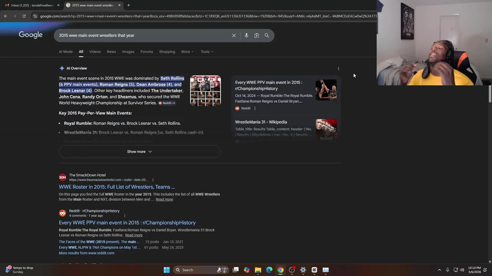Select the Videos search tab
Viewport: 492px width, 276px height.
[95, 52]
